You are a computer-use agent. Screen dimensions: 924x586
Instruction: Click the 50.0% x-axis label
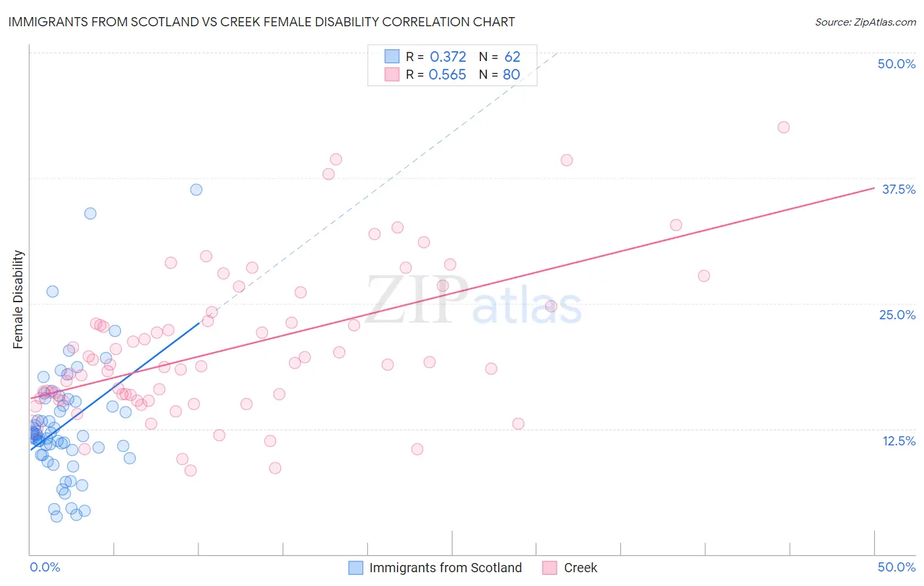click(x=896, y=567)
